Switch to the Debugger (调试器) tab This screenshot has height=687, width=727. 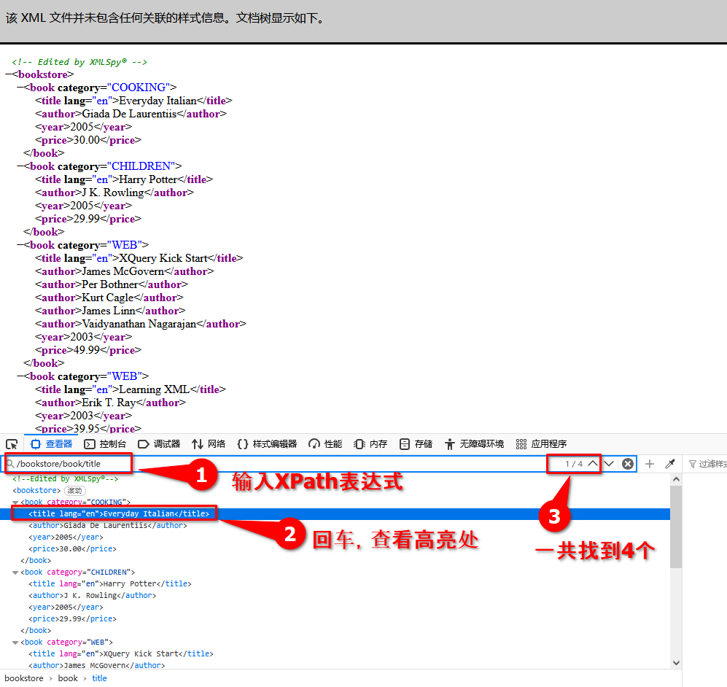[159, 444]
